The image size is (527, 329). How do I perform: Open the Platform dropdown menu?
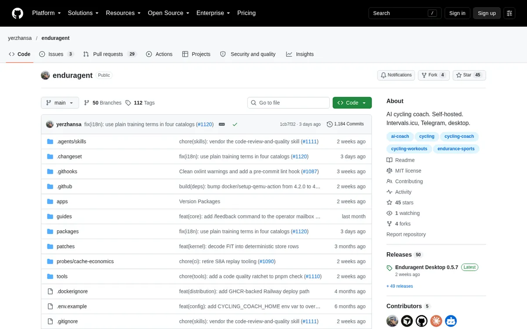tap(47, 13)
